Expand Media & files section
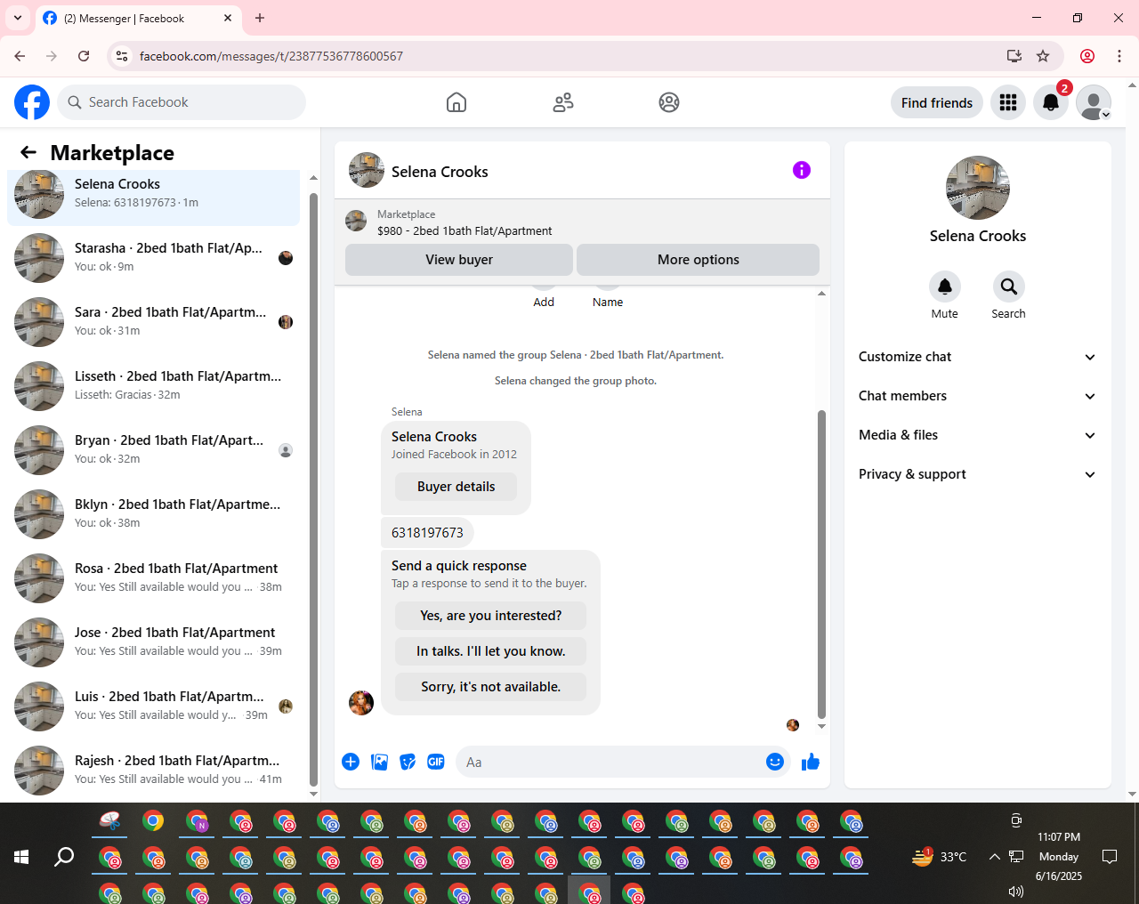This screenshot has height=904, width=1139. [x=977, y=435]
